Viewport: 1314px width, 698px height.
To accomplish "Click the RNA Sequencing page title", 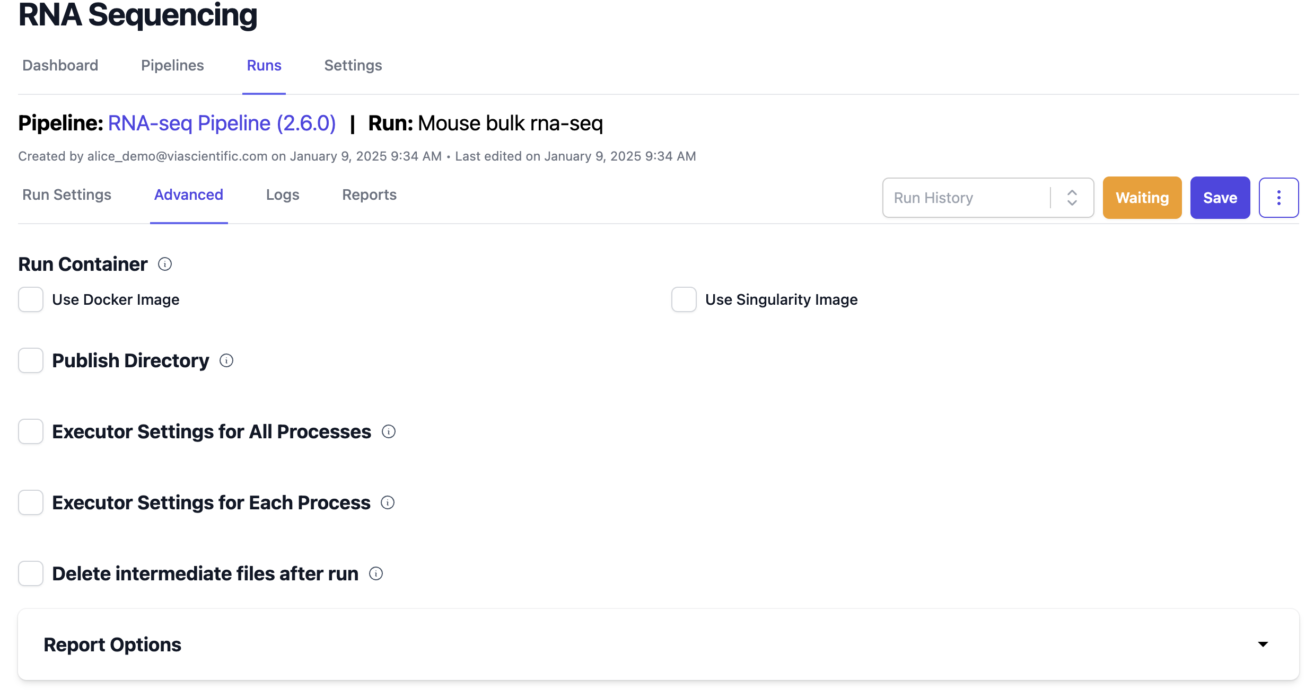I will (138, 15).
